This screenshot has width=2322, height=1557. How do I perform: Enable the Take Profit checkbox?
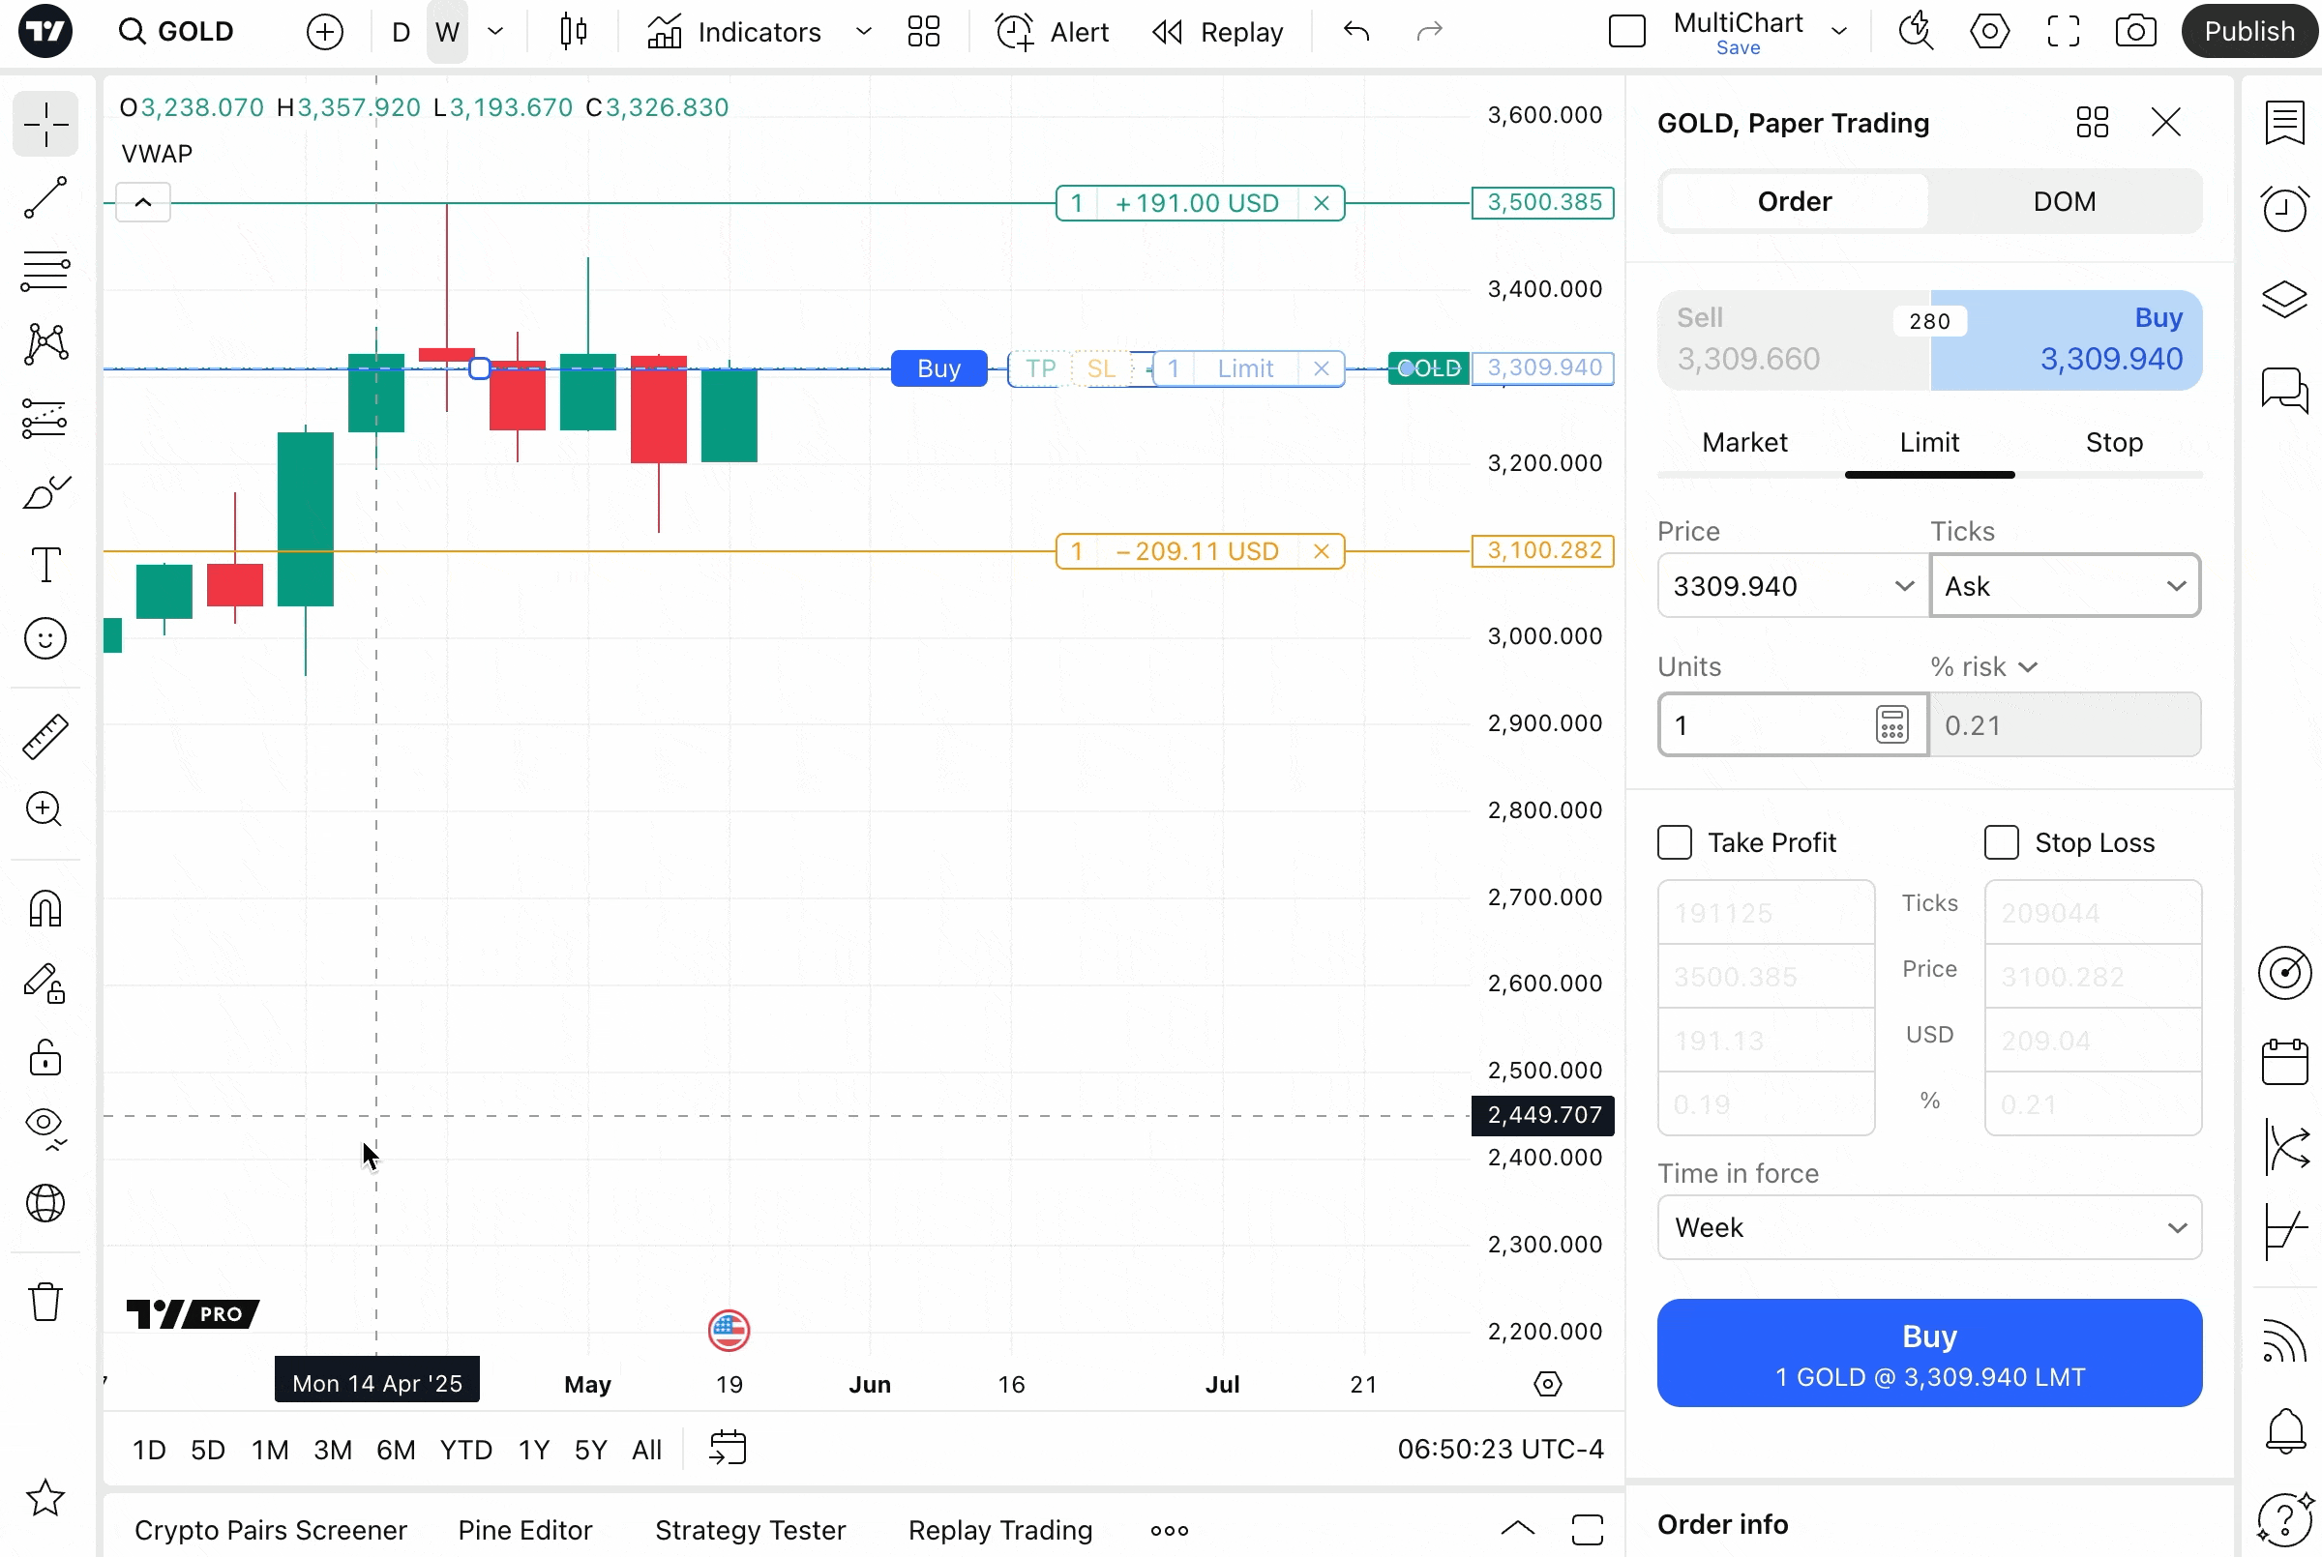tap(1675, 842)
